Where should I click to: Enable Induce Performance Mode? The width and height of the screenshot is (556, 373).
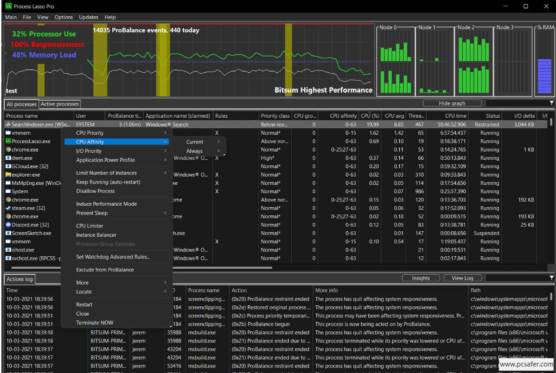[x=106, y=204]
